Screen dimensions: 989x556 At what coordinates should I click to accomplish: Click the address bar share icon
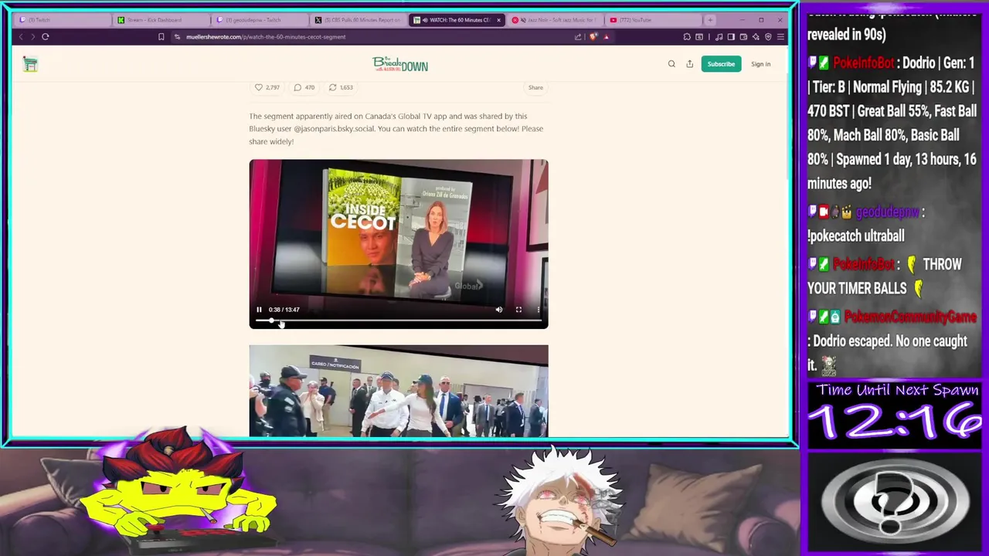578,36
